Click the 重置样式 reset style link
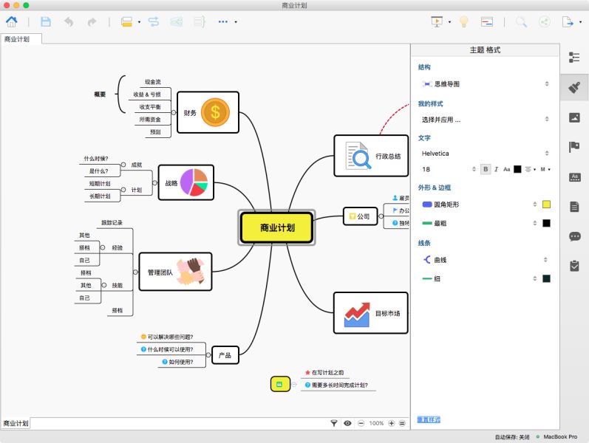The height and width of the screenshot is (443, 589). point(429,419)
